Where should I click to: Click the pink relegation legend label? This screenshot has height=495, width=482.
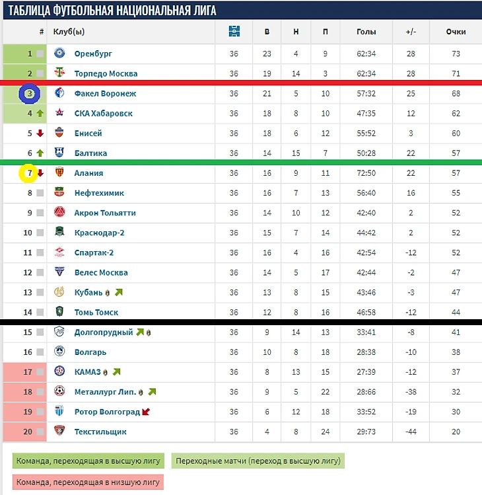click(88, 482)
